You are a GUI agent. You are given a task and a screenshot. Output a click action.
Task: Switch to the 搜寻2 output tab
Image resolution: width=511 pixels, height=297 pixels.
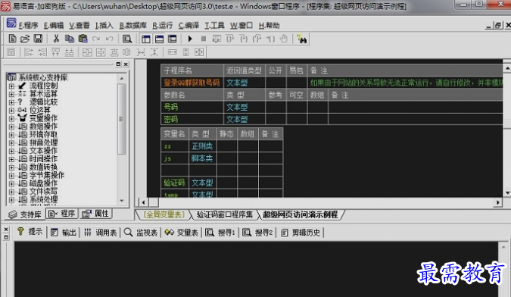258,233
